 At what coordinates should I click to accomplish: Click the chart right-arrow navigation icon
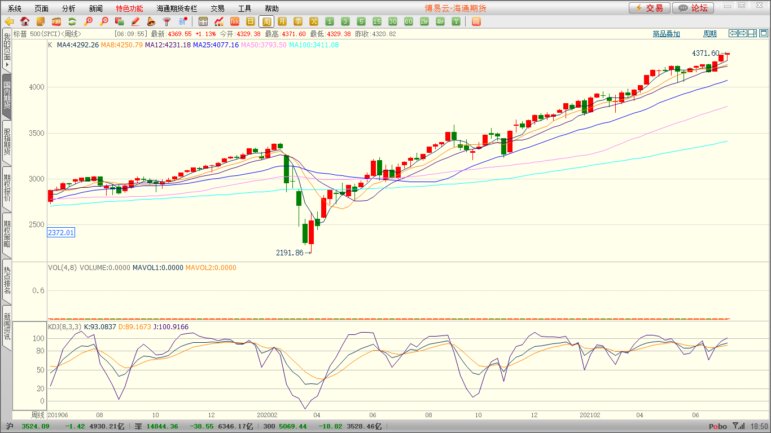(x=742, y=33)
